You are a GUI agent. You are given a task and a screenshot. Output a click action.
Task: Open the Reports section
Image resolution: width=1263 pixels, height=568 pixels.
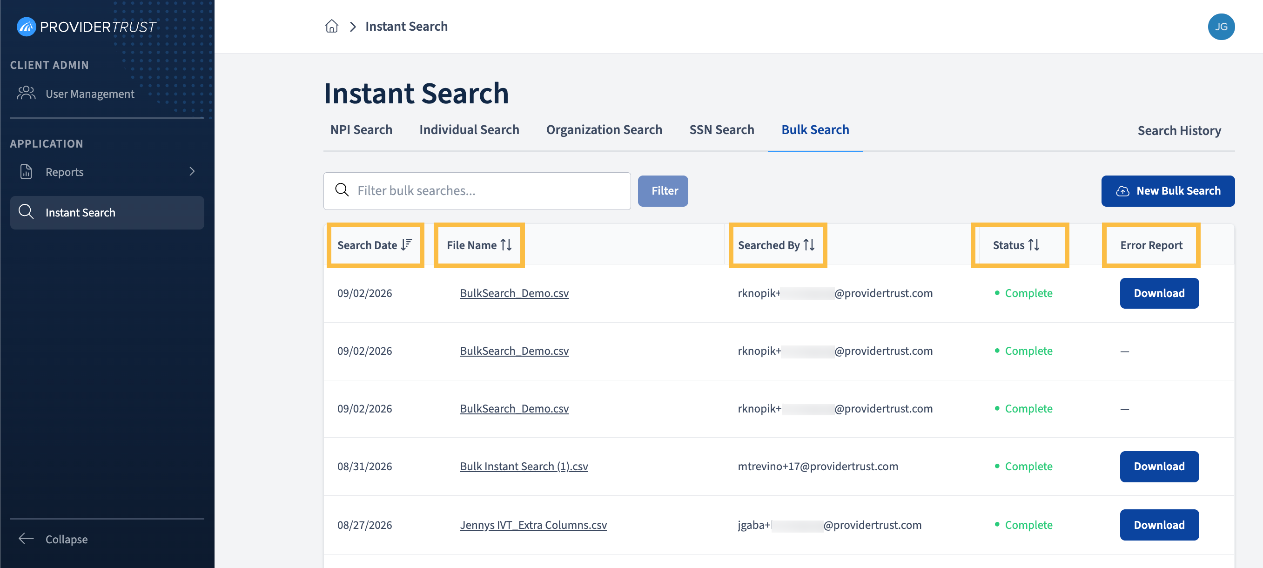tap(107, 172)
